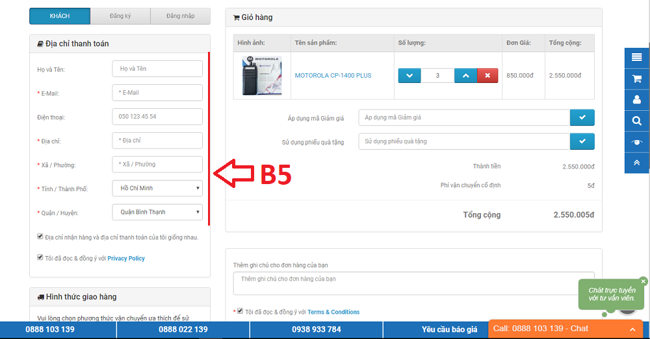Screen dimensions: 650x339
Task: Open the search magnifier icon in sidebar
Action: click(637, 121)
